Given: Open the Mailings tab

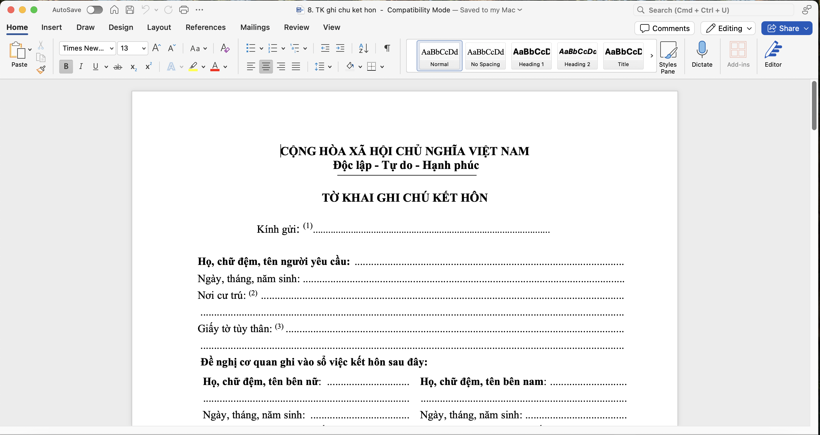Looking at the screenshot, I should point(255,27).
